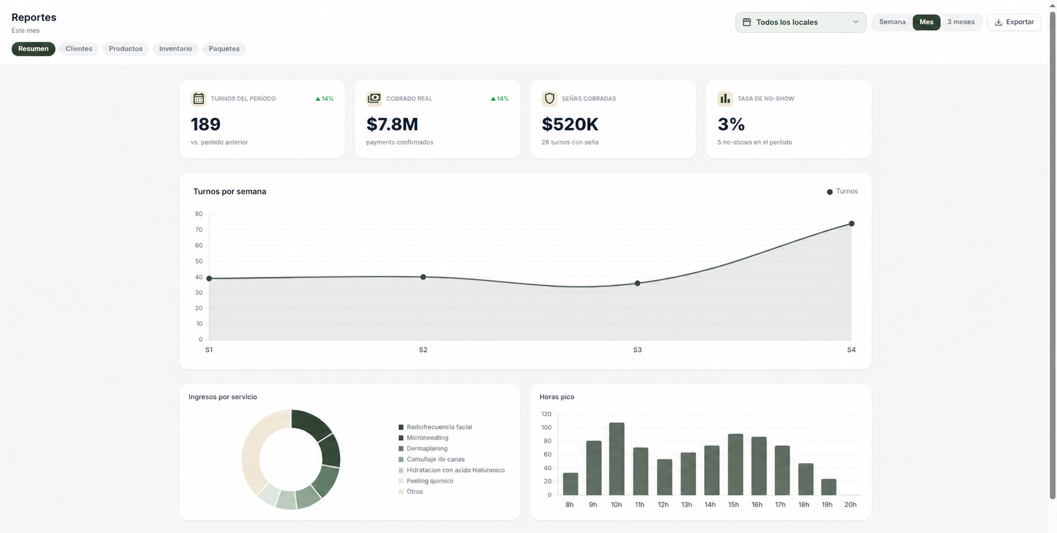Click the "$7.8M" cobrado real value
The image size is (1057, 533).
(392, 124)
